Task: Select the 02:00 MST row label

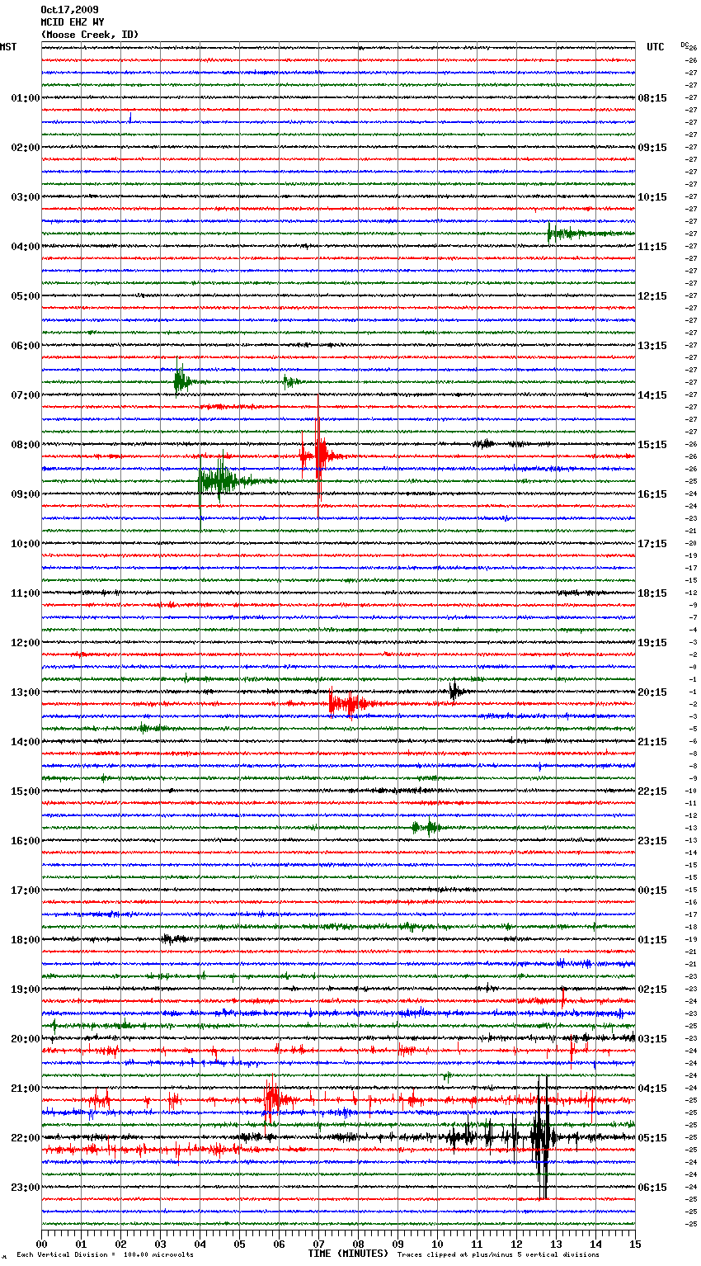Action: click(26, 148)
